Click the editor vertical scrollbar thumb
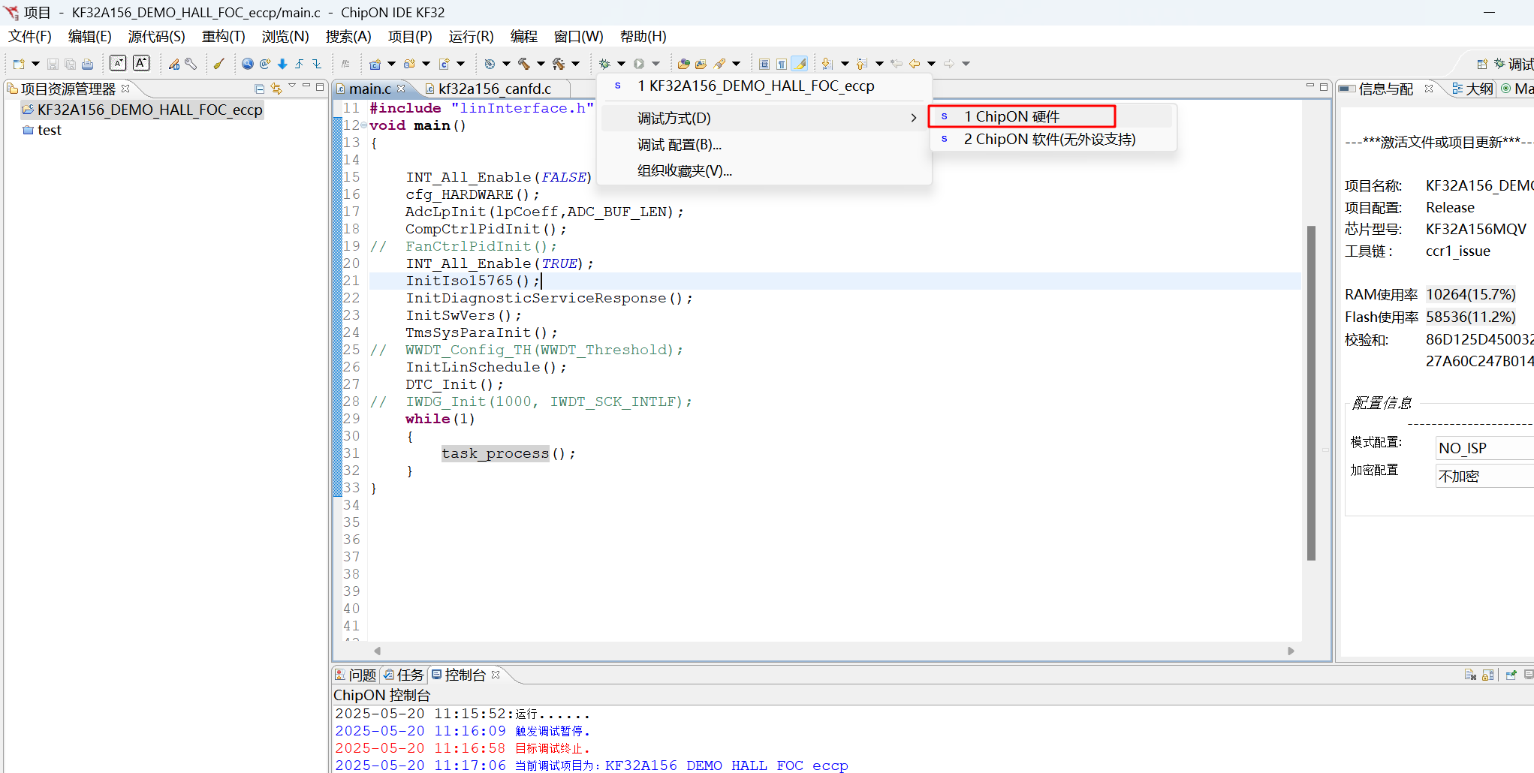The image size is (1534, 773). [1311, 393]
